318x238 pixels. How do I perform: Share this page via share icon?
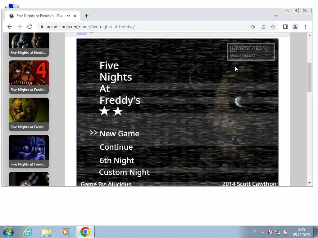tap(263, 27)
